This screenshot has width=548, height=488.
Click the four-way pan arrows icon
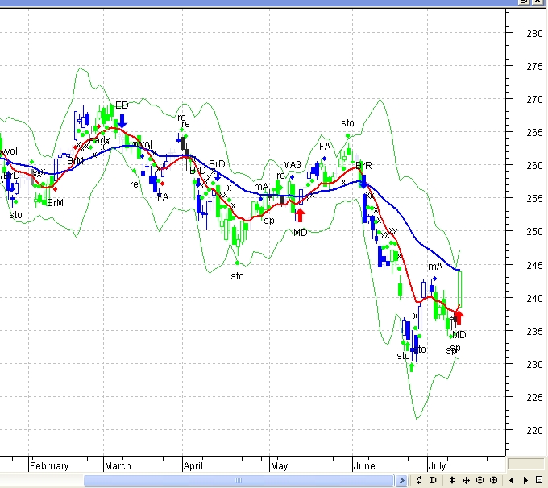(466, 481)
